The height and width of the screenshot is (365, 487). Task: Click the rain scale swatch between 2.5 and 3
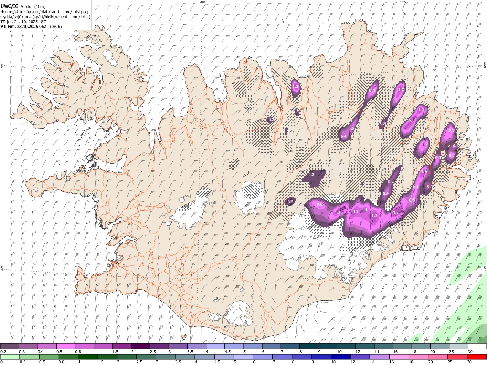146,357
